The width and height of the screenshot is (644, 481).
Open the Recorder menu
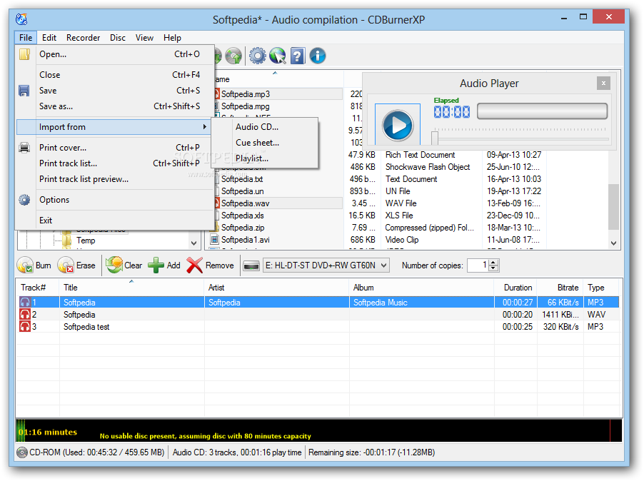(x=83, y=37)
